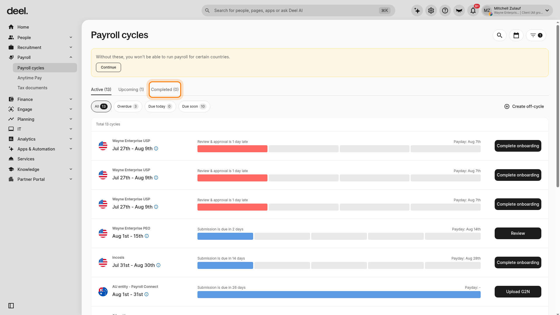Click Review for Wayne Enterprise PEO
560x315 pixels.
click(518, 233)
